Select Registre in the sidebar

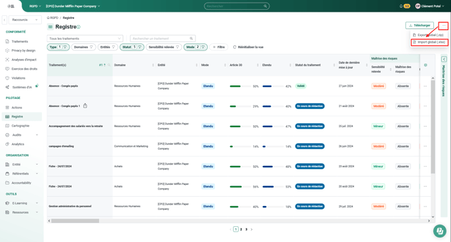point(22,117)
